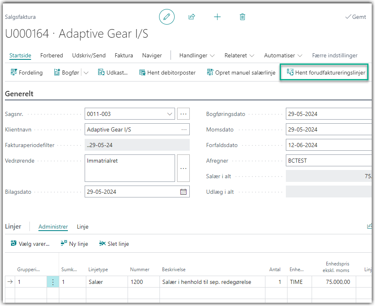Click the Bogføringsdato field
The height and width of the screenshot is (306, 375).
coord(329,114)
